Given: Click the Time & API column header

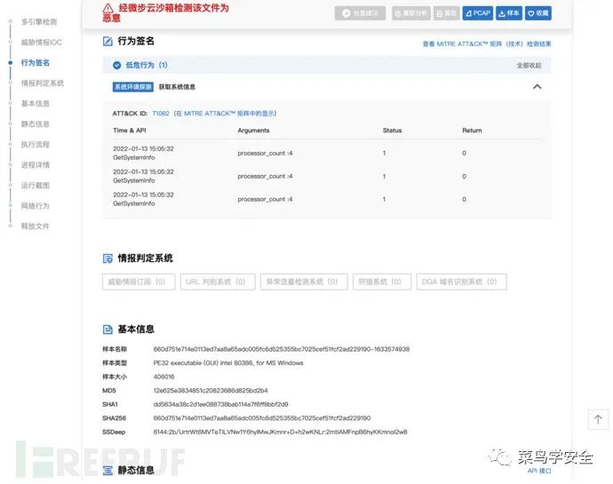Looking at the screenshot, I should (130, 131).
